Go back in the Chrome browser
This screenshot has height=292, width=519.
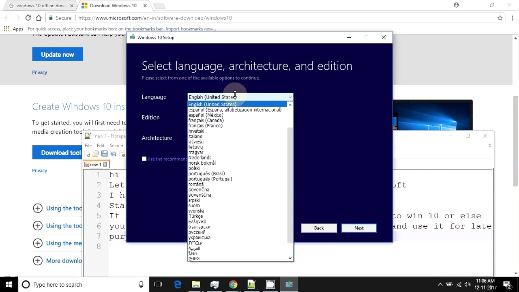(6, 18)
